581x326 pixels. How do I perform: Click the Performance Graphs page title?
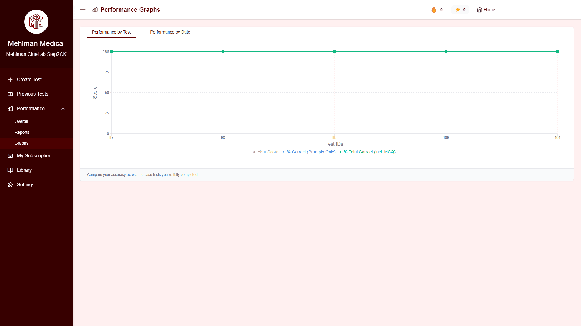pyautogui.click(x=130, y=10)
